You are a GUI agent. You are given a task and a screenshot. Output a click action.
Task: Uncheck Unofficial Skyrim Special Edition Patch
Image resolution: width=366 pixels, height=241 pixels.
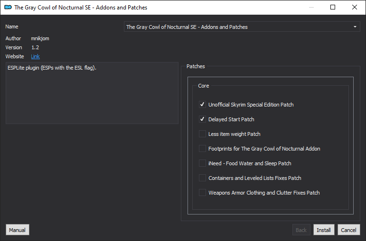202,105
